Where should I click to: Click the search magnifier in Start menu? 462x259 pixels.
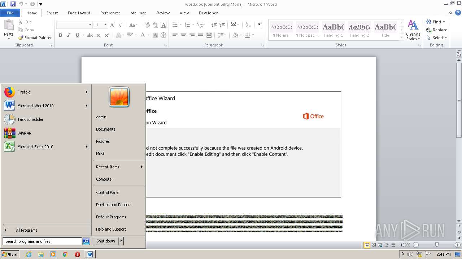click(86, 241)
